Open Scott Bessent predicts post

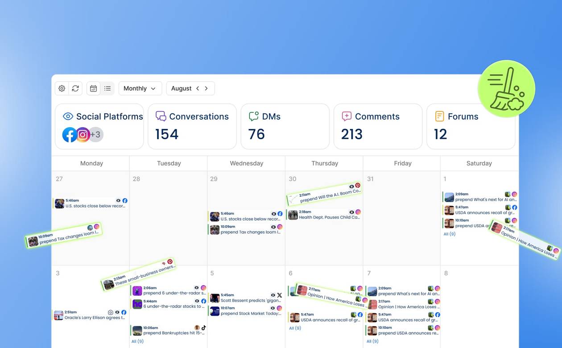pyautogui.click(x=246, y=298)
